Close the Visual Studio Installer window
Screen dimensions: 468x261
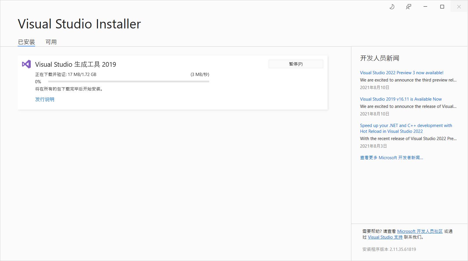pos(459,7)
